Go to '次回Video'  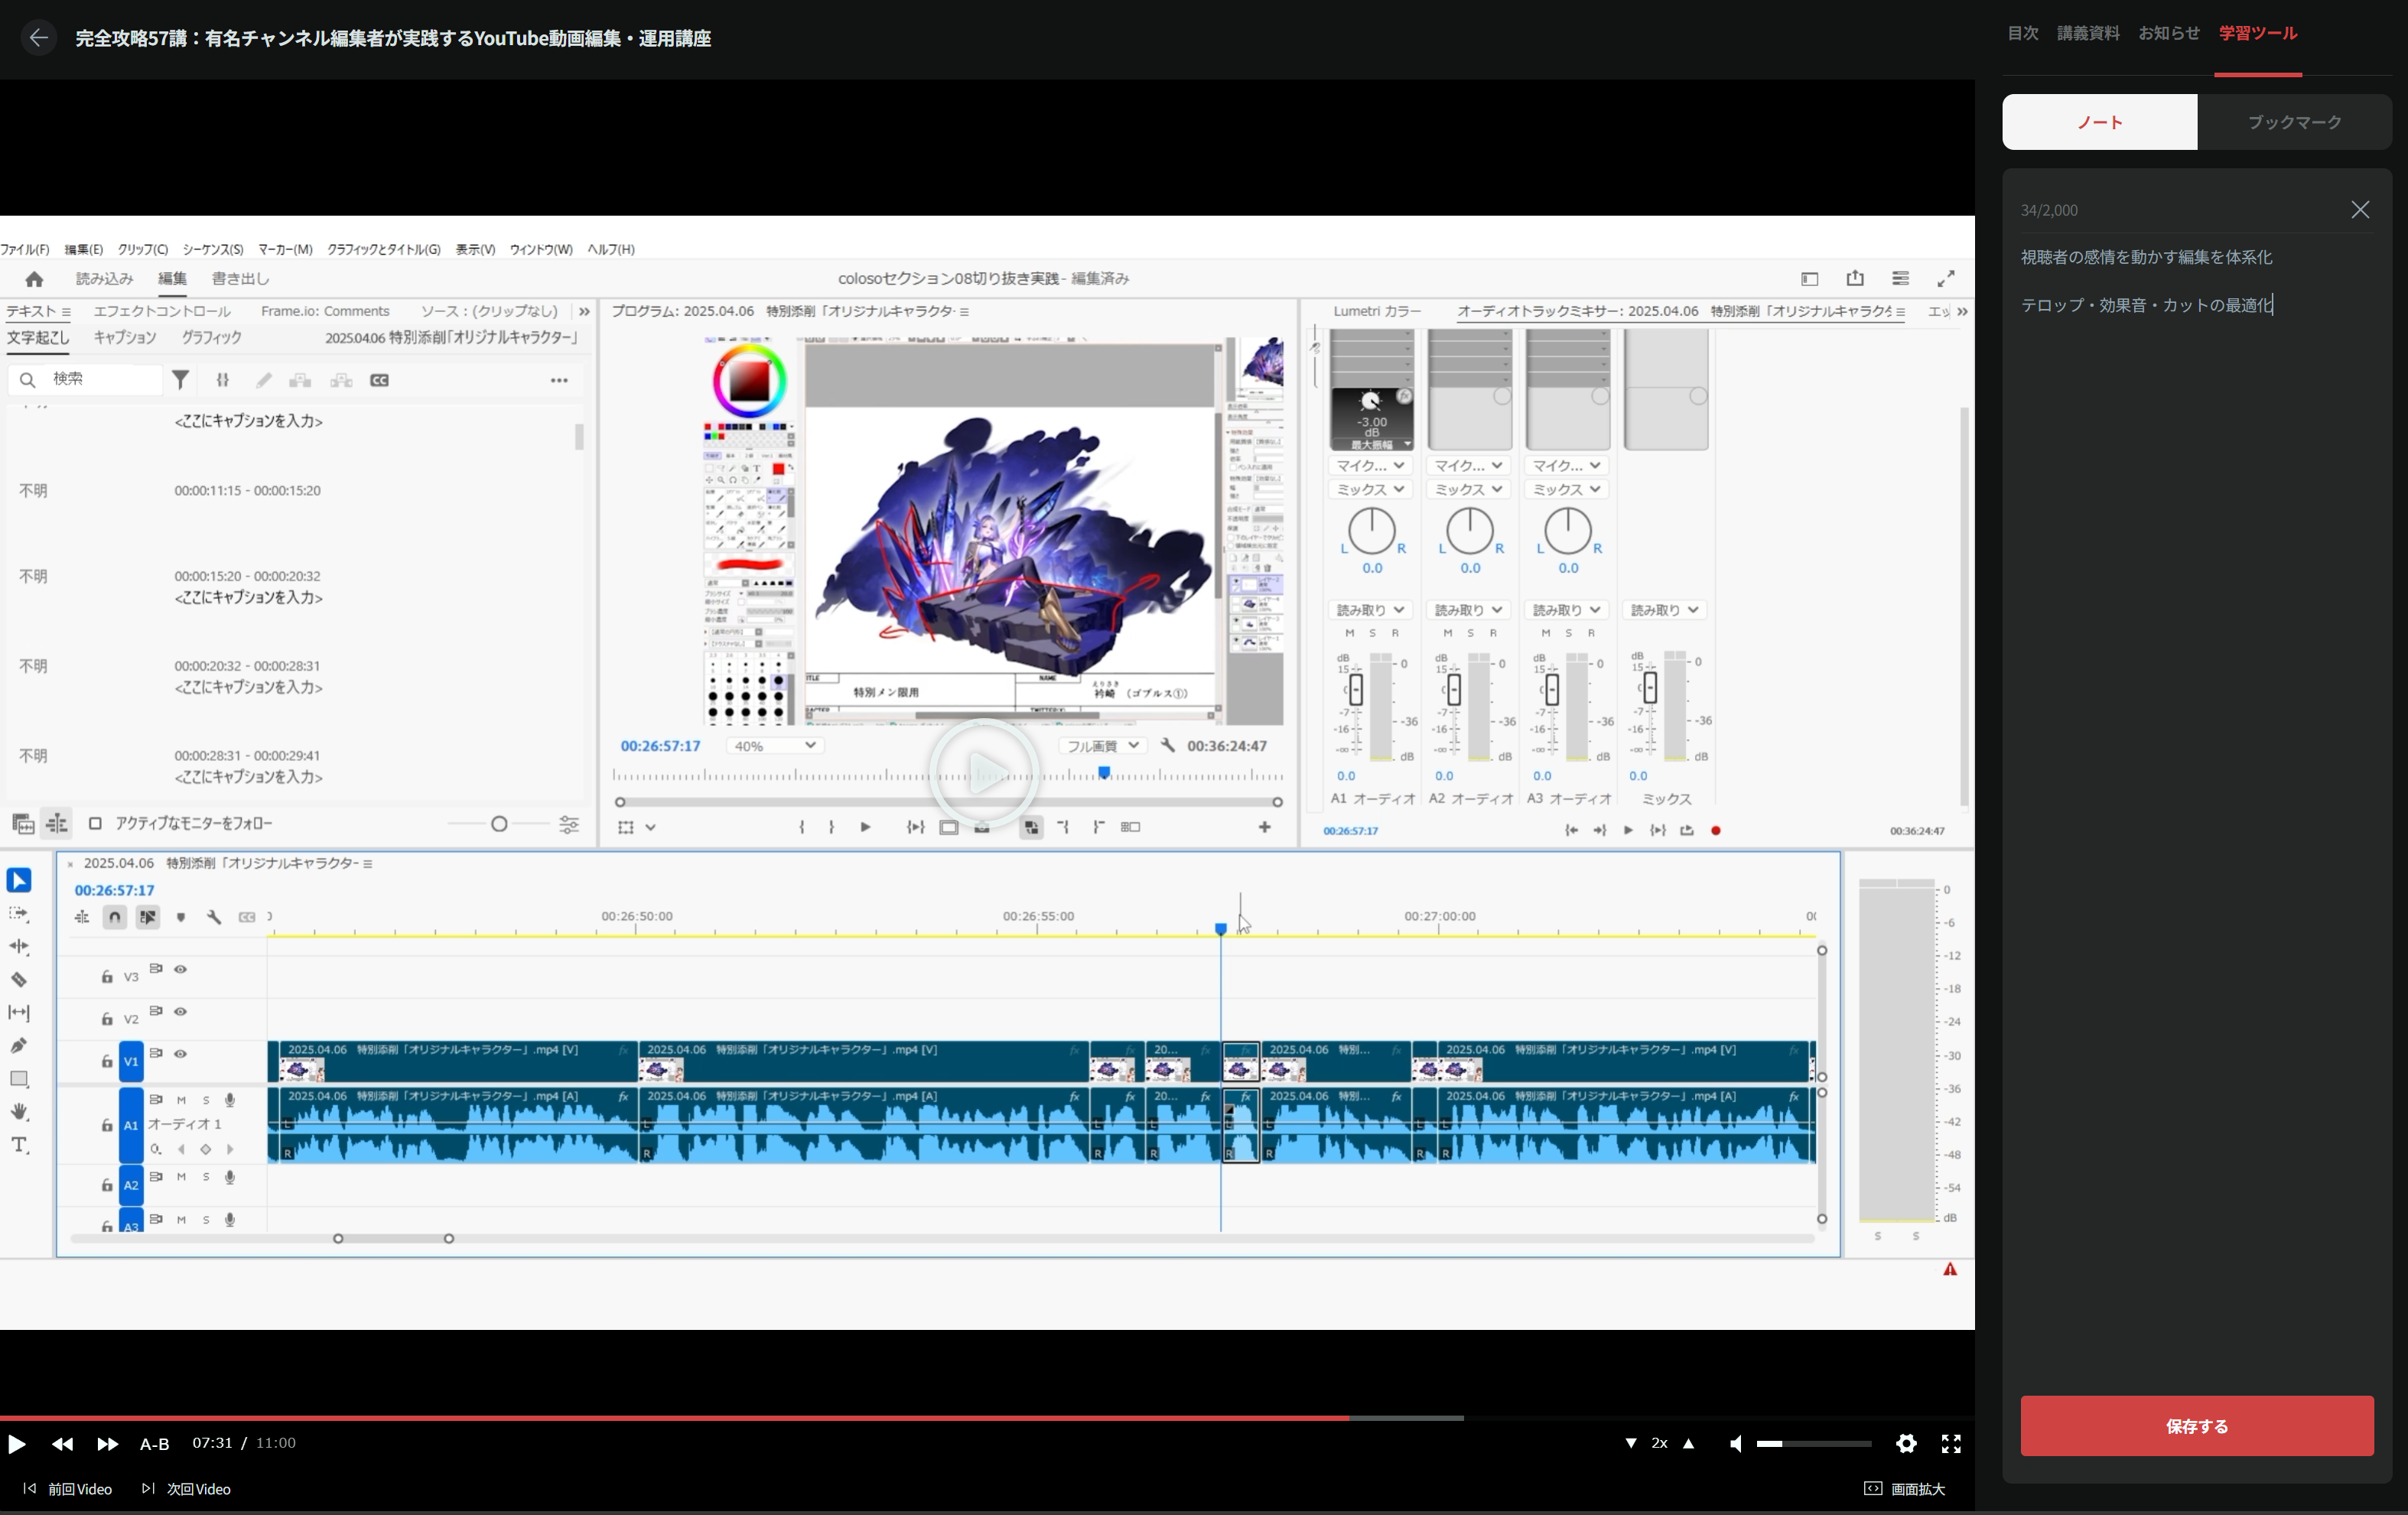click(187, 1489)
